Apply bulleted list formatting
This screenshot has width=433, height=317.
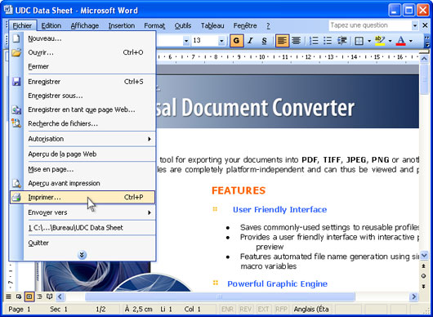(328, 41)
